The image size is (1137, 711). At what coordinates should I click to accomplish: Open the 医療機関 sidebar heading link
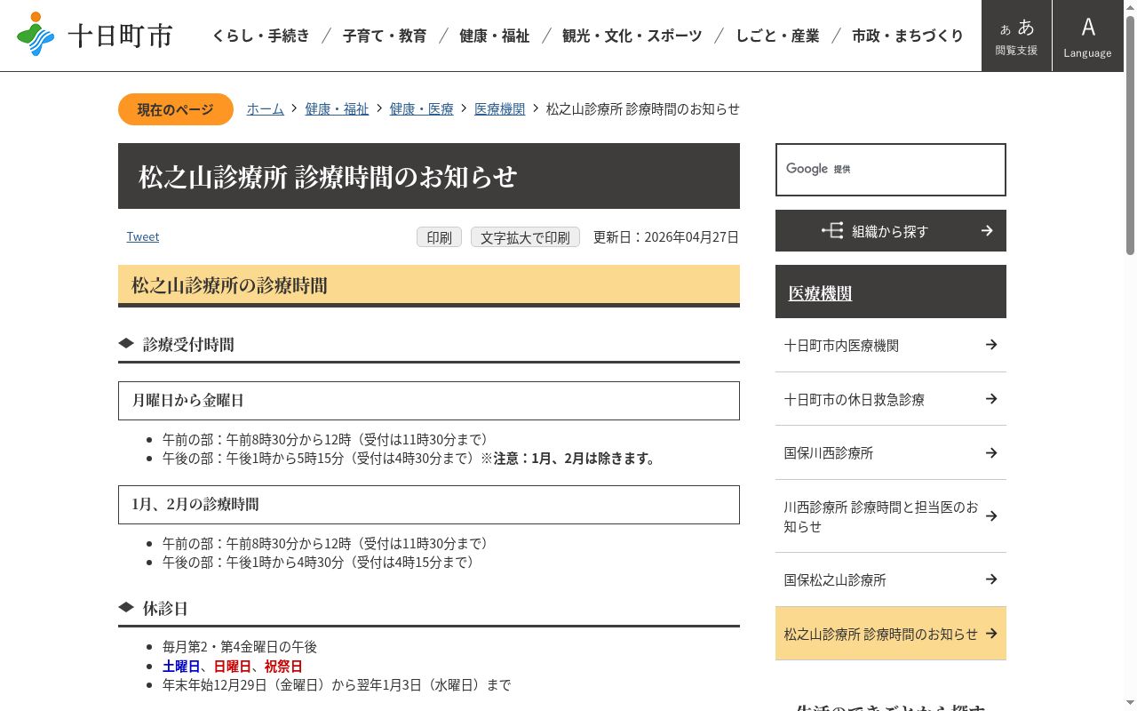(x=820, y=293)
